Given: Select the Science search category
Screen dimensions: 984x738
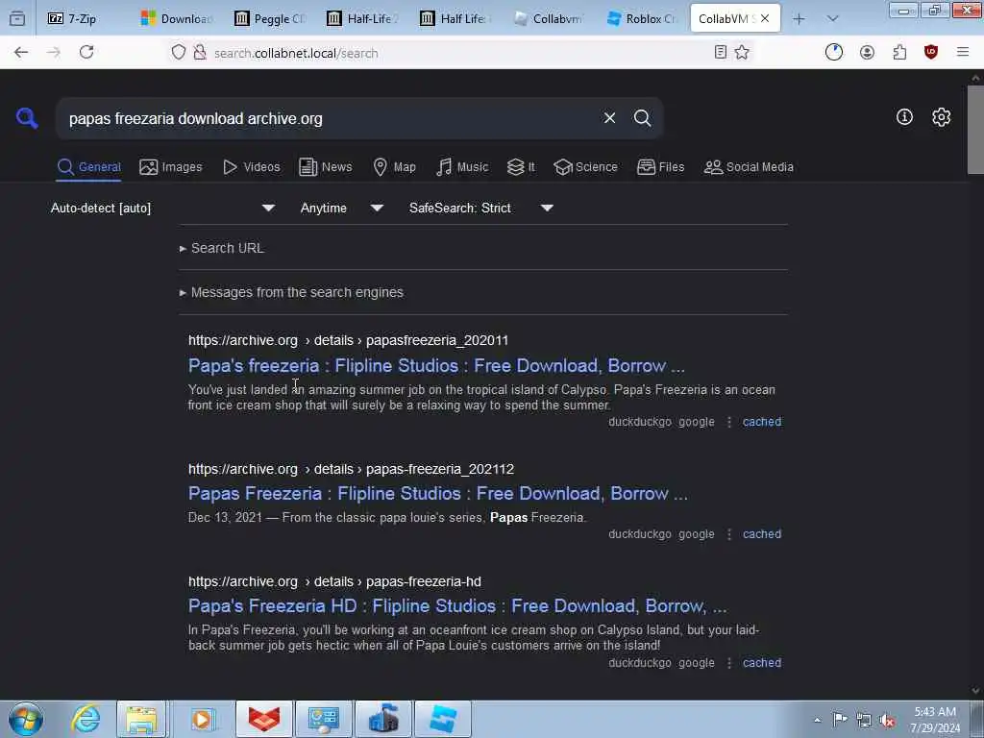Looking at the screenshot, I should pyautogui.click(x=585, y=167).
